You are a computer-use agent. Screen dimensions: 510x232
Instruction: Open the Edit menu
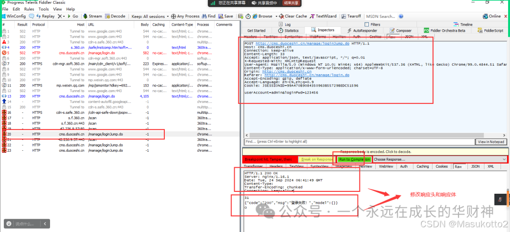click(x=16, y=9)
